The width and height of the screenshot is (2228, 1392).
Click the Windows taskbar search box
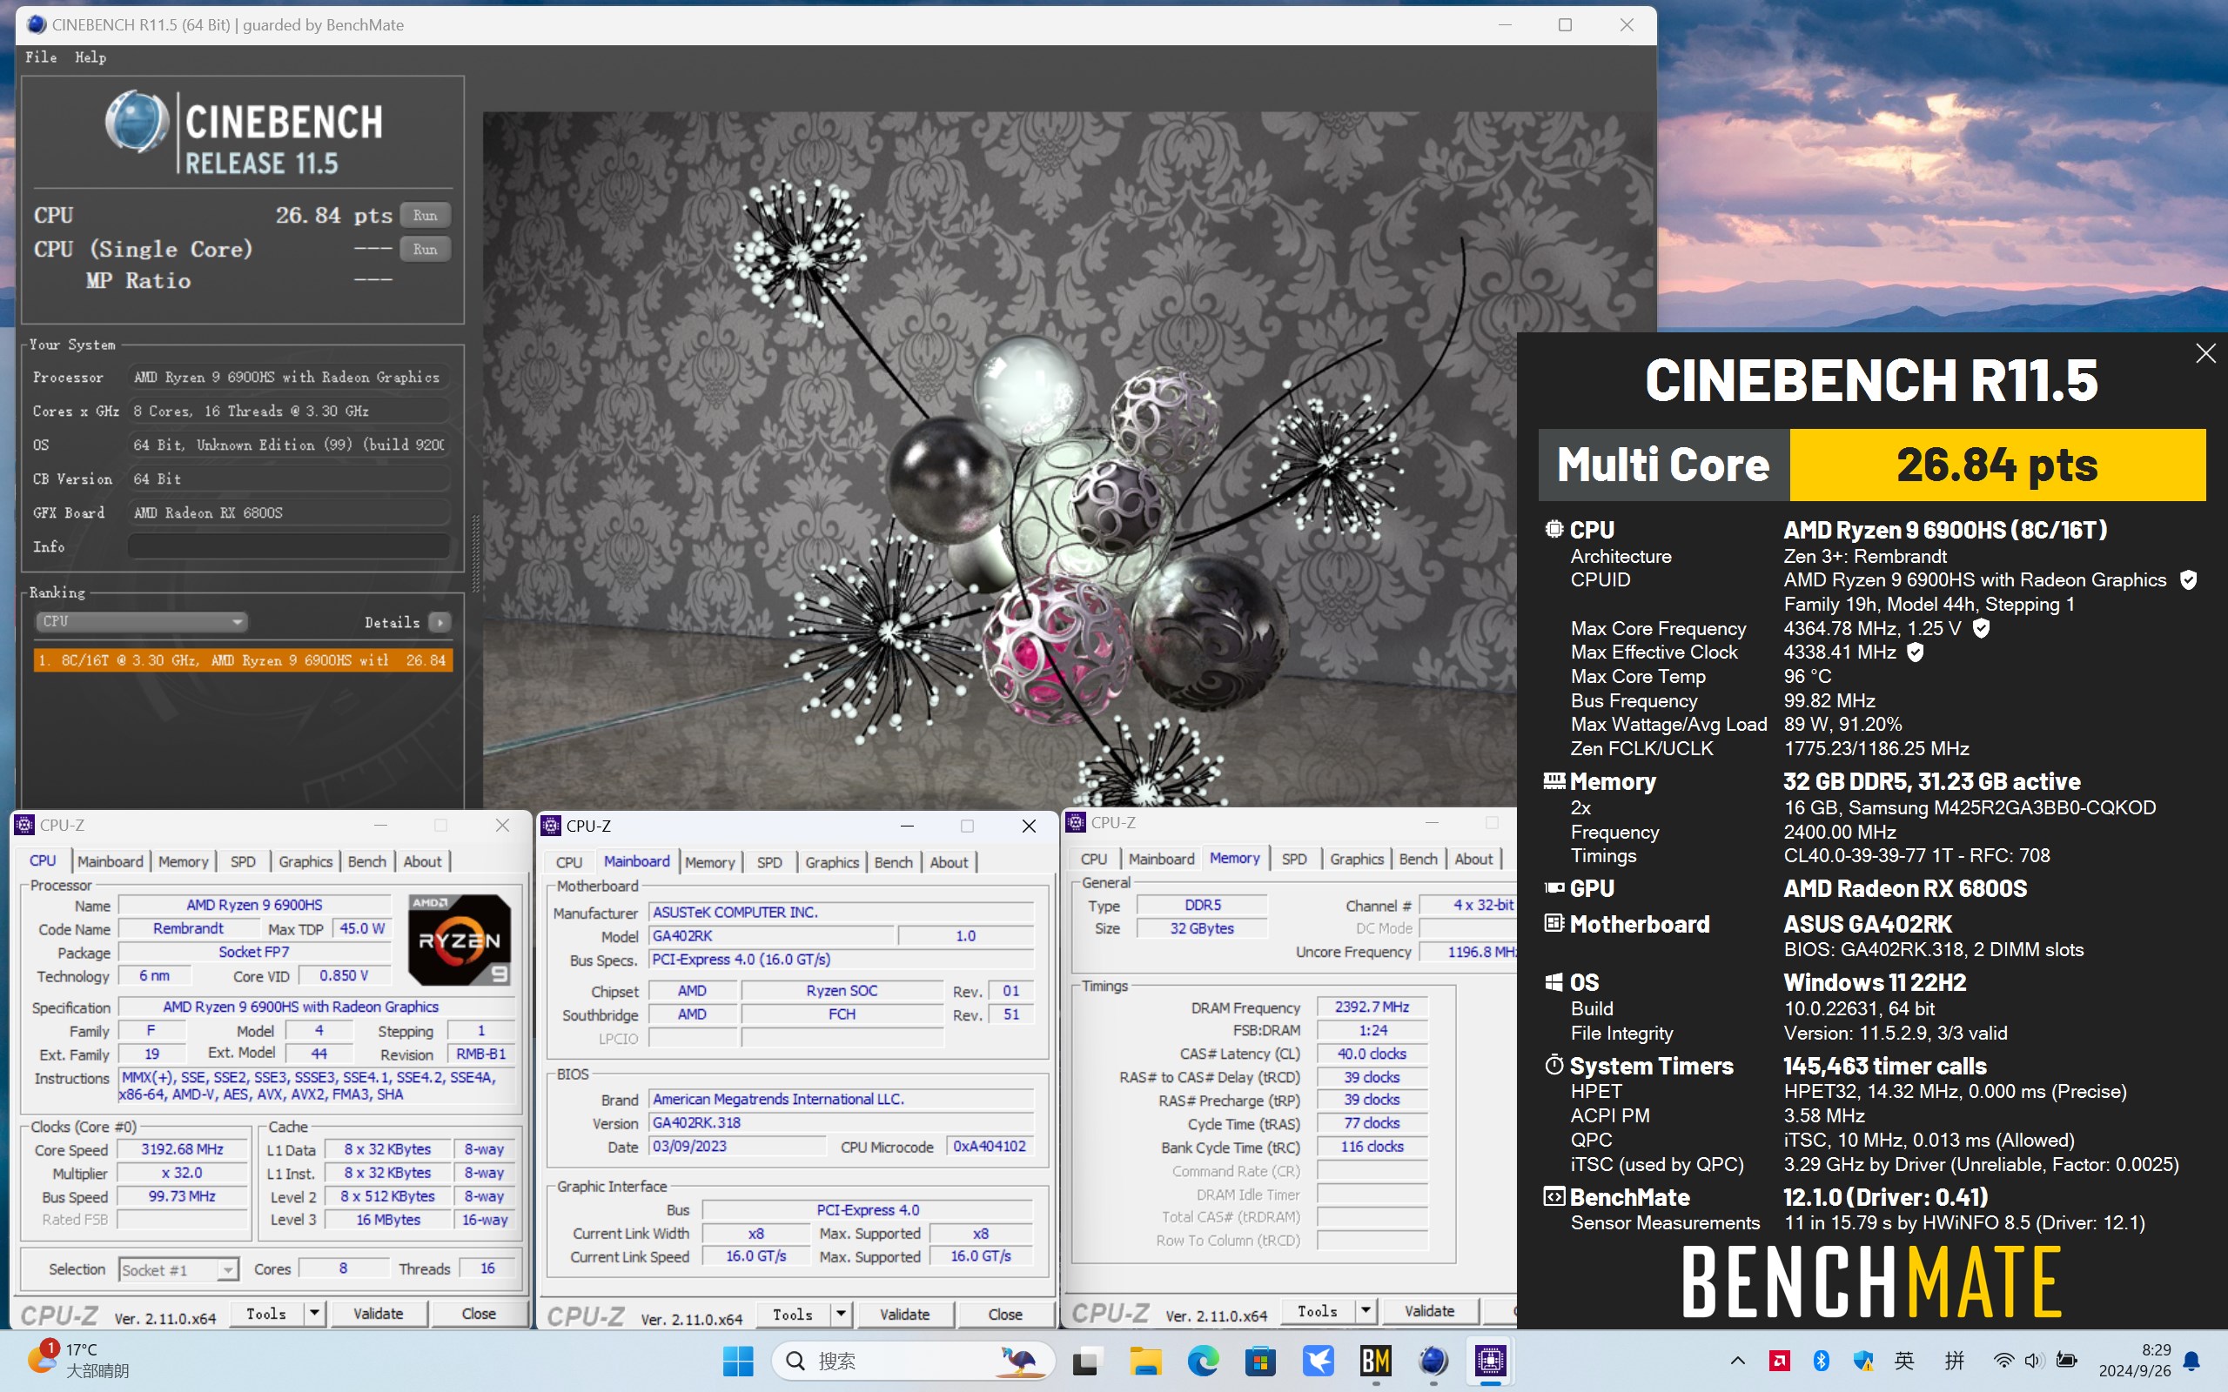tap(912, 1361)
